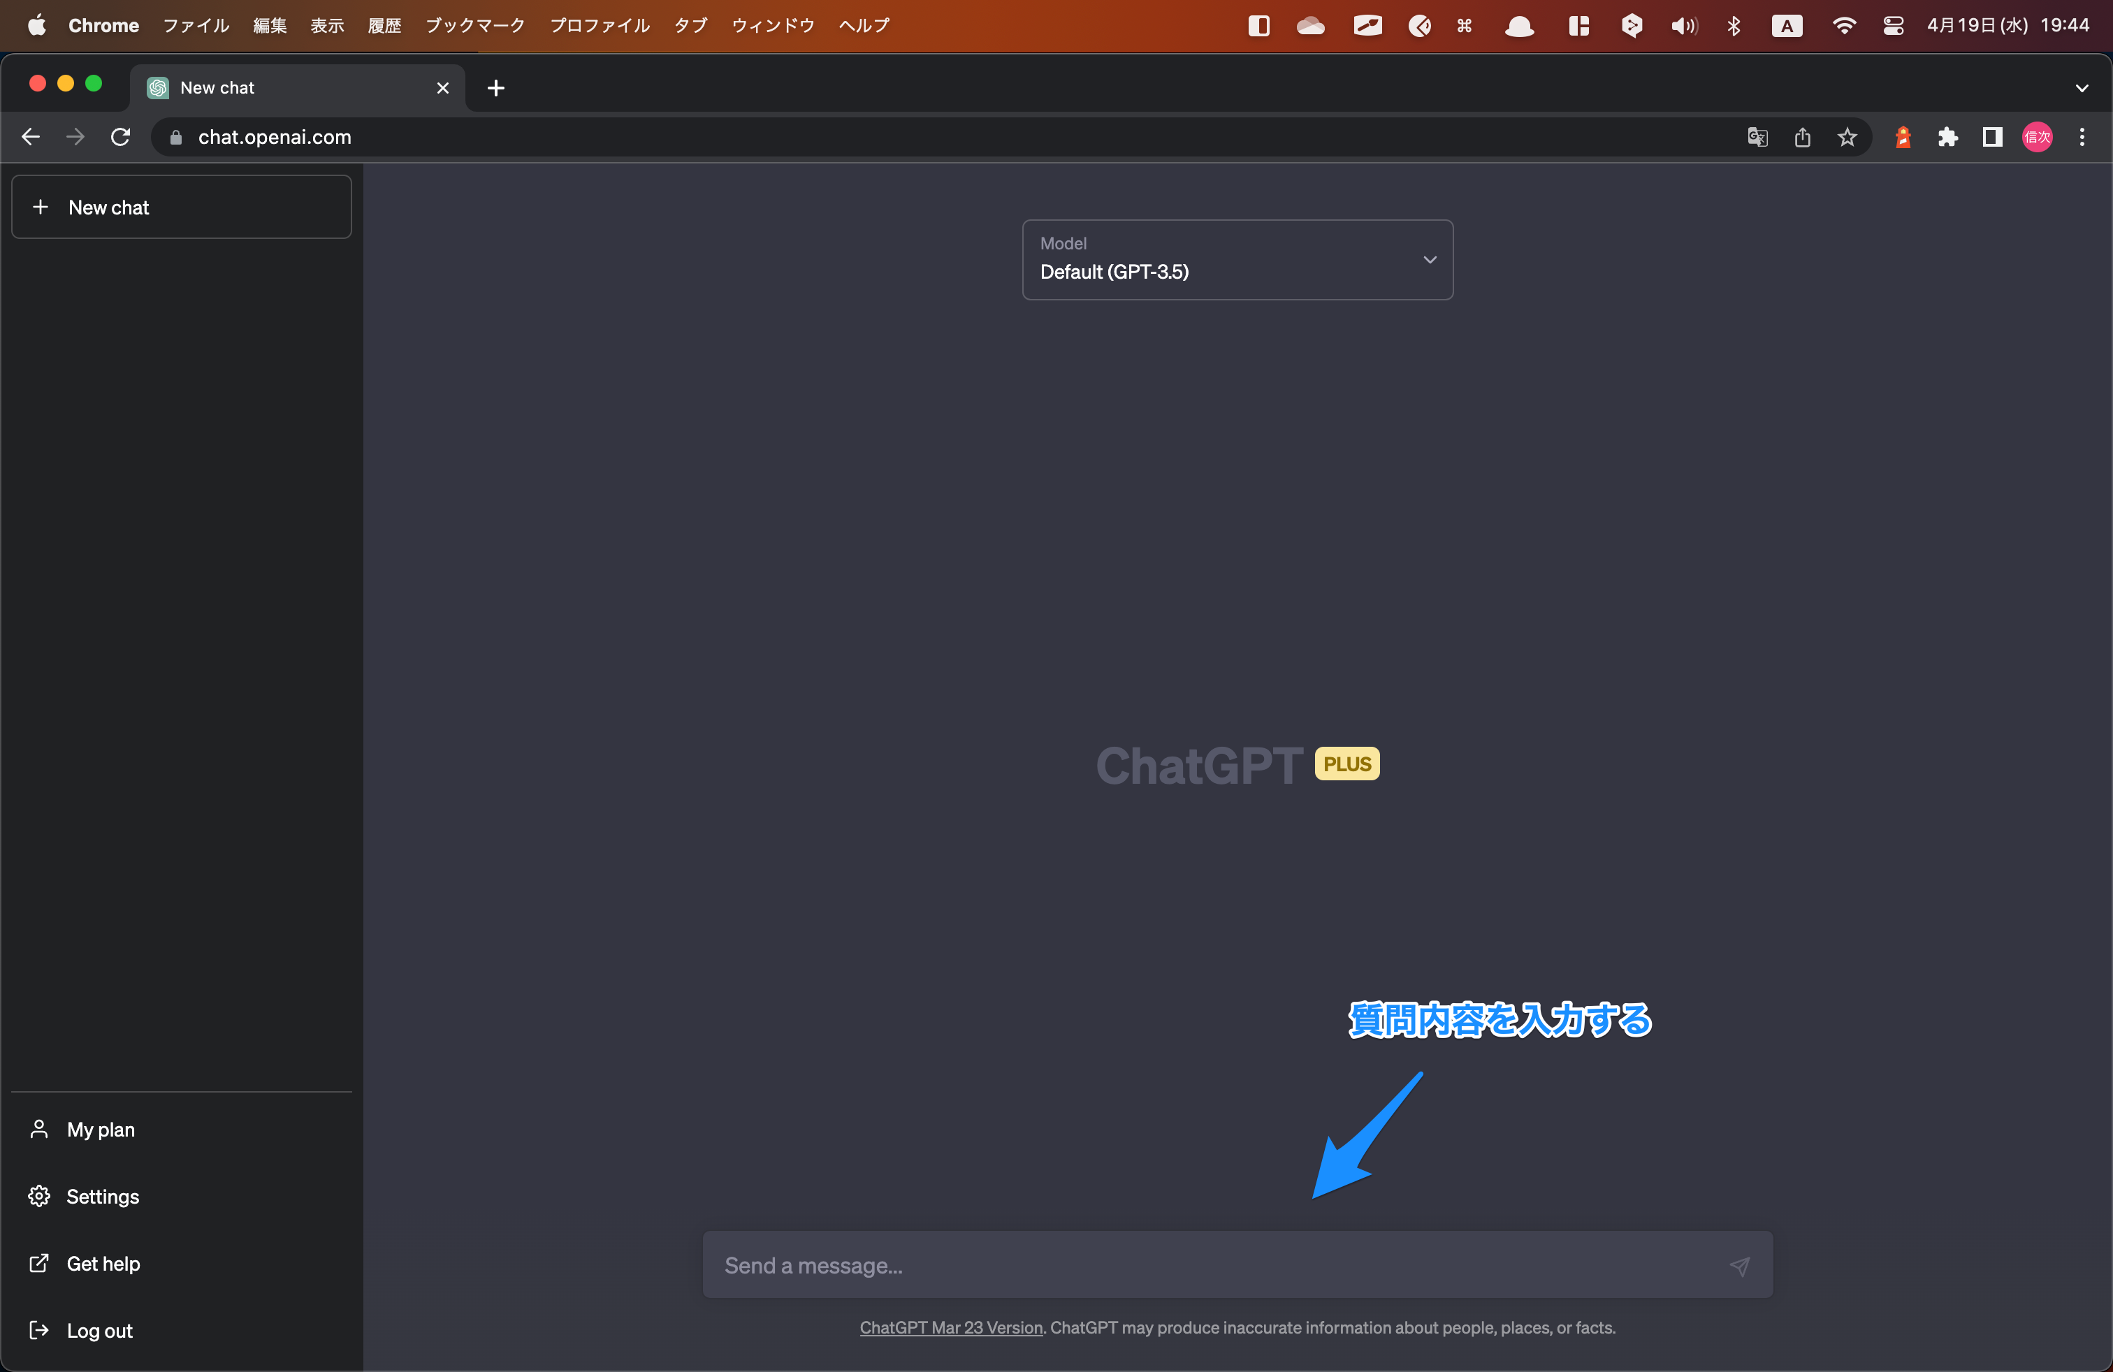Open the tab search chevron
This screenshot has height=1372, width=2113.
click(x=2082, y=88)
